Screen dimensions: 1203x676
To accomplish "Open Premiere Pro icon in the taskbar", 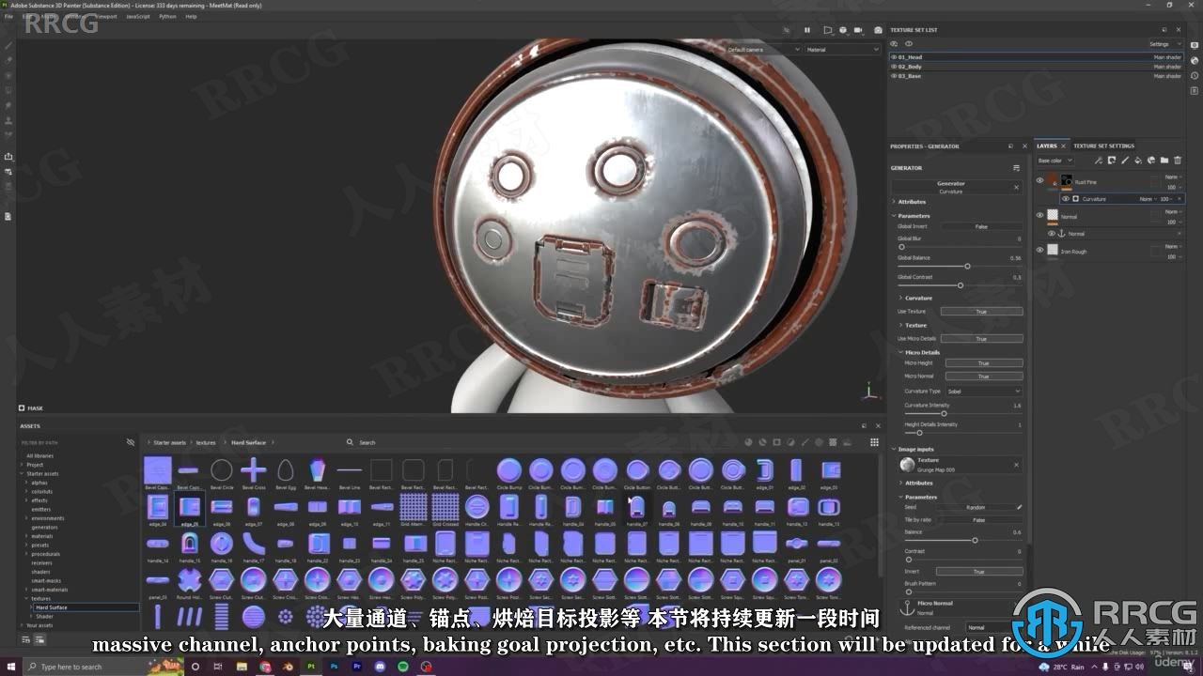I will click(x=357, y=667).
